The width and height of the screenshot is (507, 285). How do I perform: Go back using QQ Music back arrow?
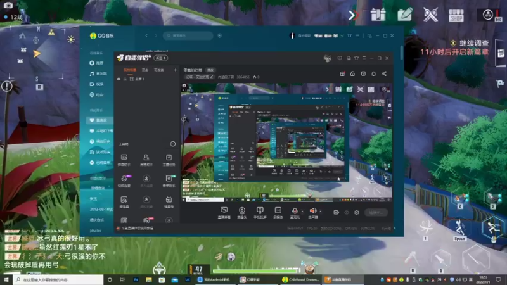click(146, 35)
